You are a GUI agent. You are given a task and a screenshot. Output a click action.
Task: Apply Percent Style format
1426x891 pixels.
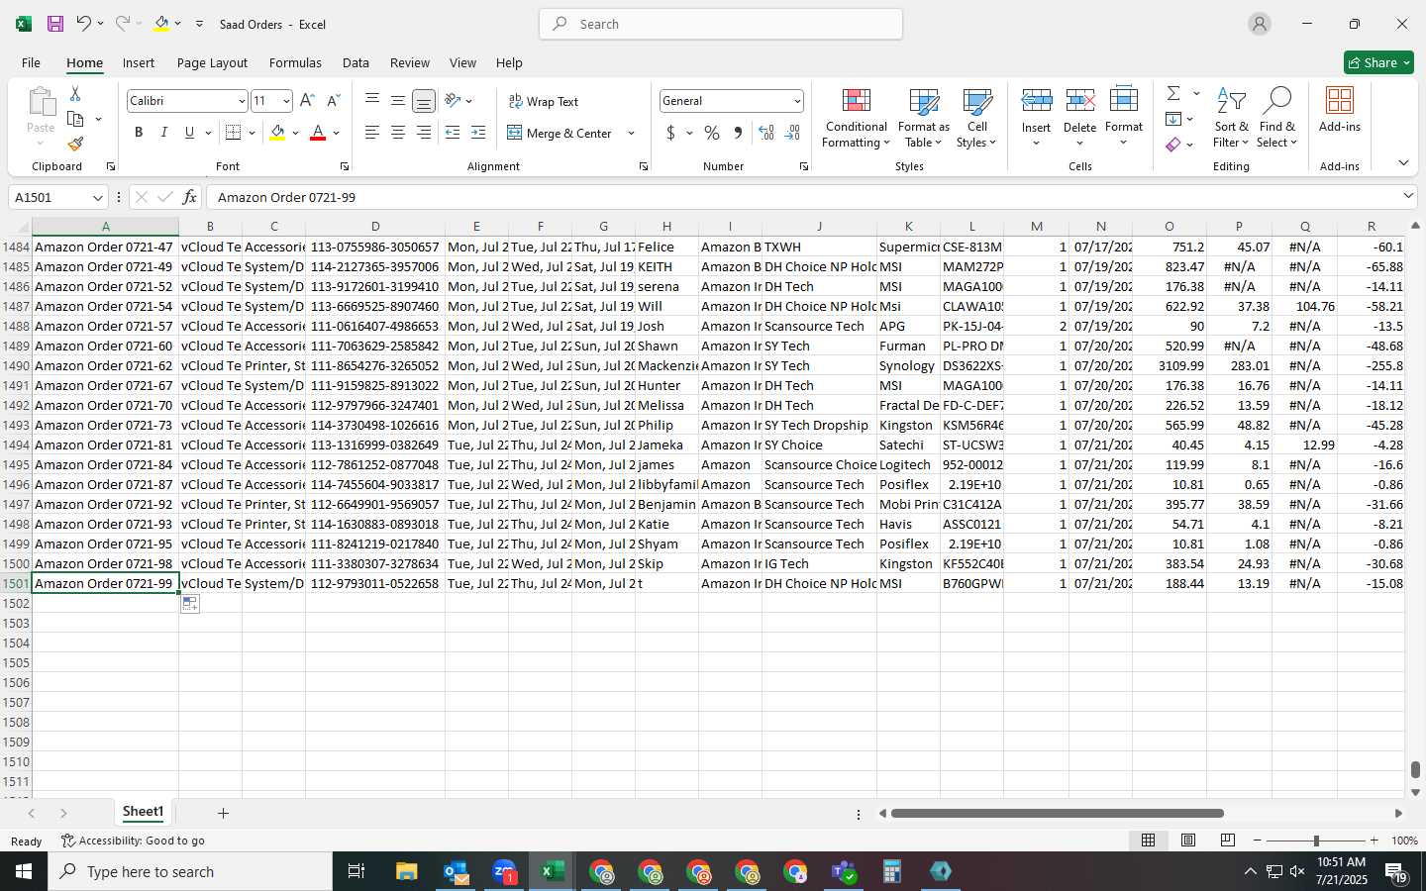[712, 133]
